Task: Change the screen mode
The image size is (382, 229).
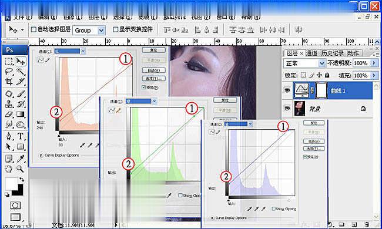Action: pyautogui.click(x=15, y=217)
